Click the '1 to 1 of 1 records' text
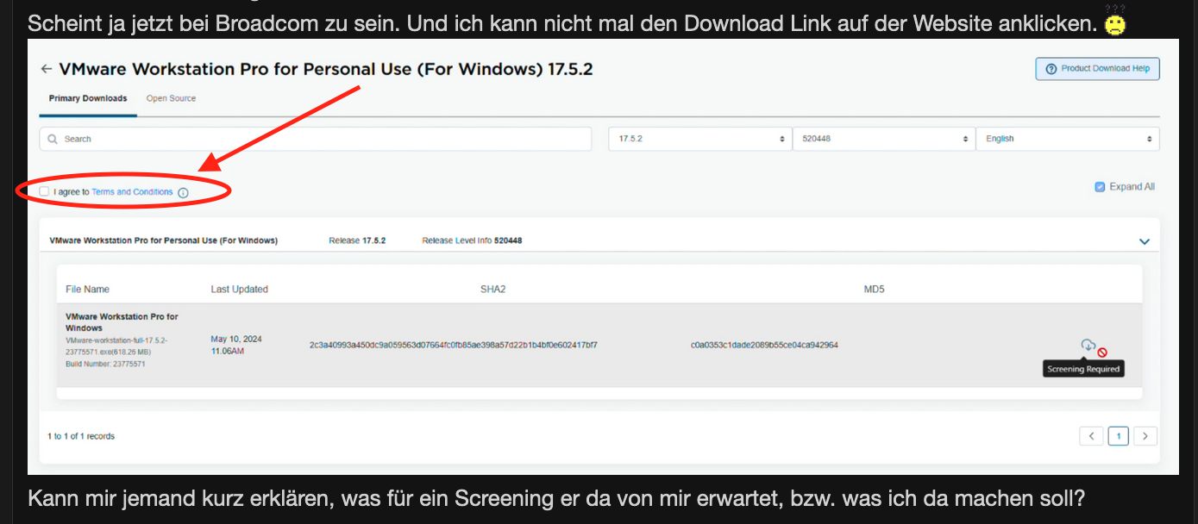The width and height of the screenshot is (1198, 524). pos(81,437)
